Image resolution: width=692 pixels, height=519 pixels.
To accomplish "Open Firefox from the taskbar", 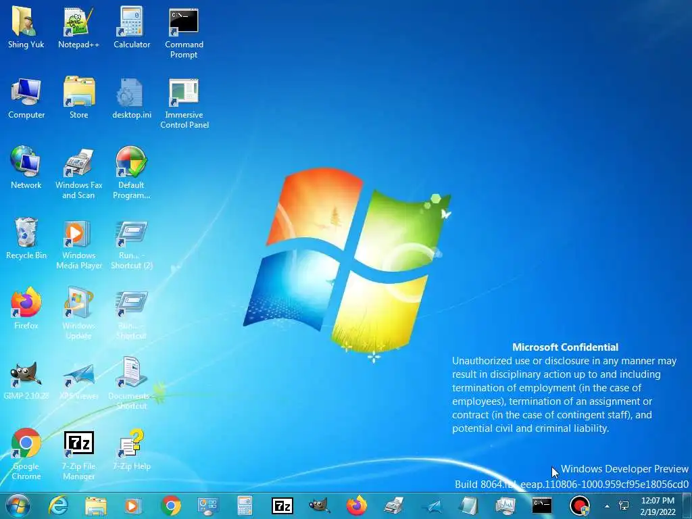I will [x=357, y=505].
